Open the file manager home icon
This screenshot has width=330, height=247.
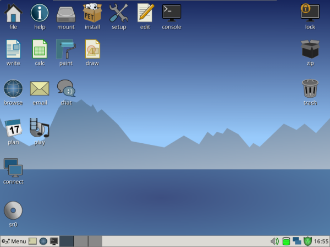coord(13,13)
